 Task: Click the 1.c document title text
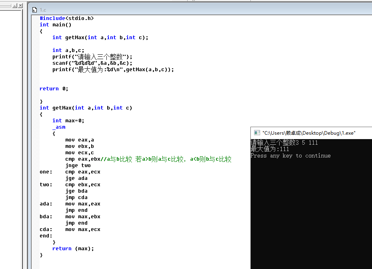43,10
